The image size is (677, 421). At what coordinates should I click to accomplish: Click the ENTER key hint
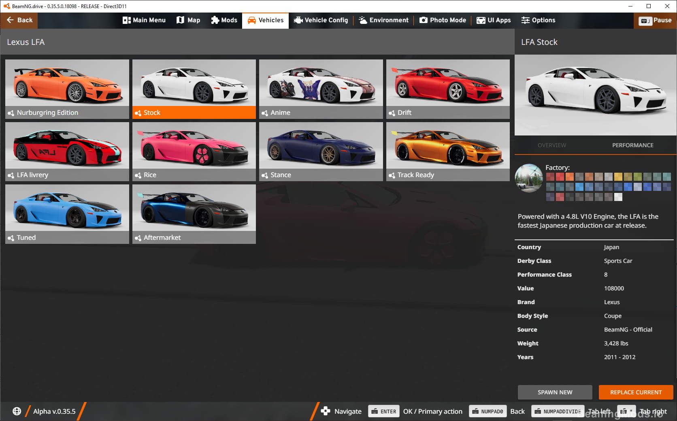383,411
